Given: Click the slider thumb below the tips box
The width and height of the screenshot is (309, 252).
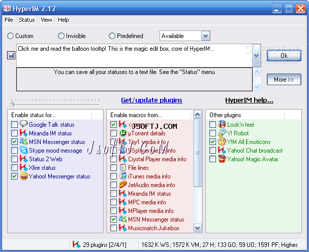Looking at the screenshot, I should coord(12,104).
